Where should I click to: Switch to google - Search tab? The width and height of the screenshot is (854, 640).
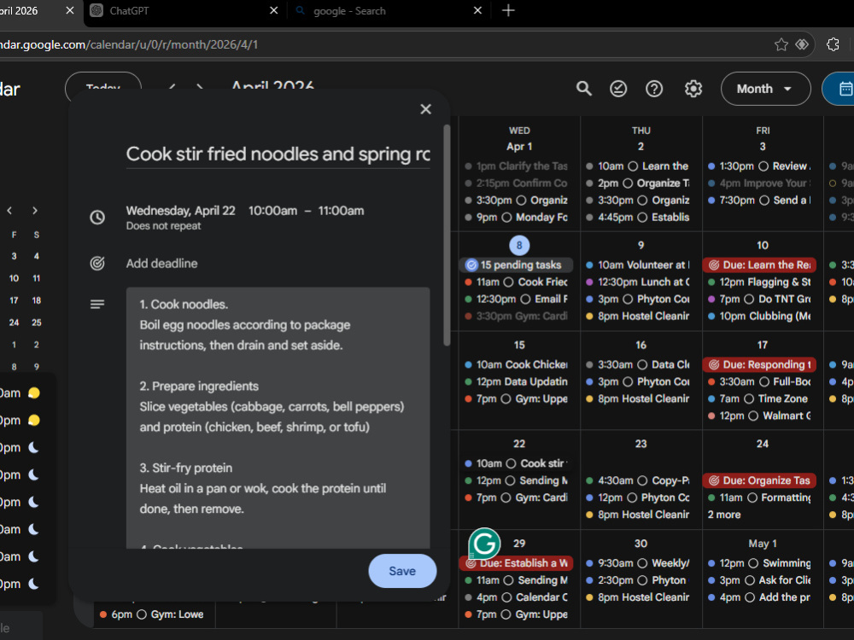click(389, 11)
